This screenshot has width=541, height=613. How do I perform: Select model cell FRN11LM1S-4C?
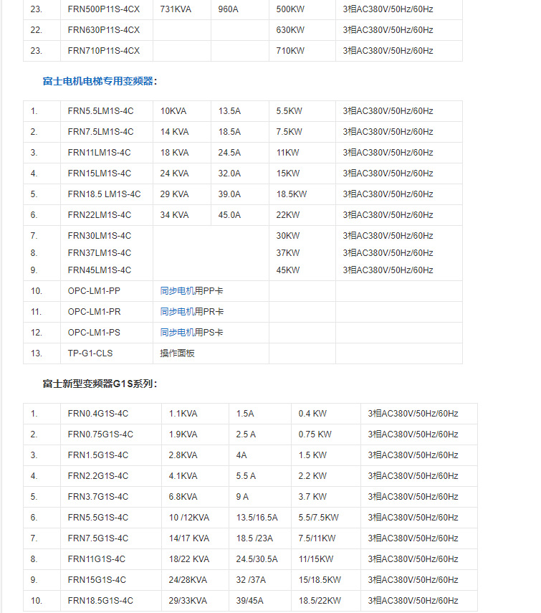pos(107,153)
